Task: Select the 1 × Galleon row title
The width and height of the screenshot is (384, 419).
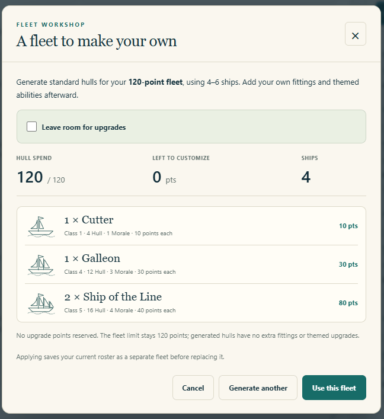Action: (92, 258)
